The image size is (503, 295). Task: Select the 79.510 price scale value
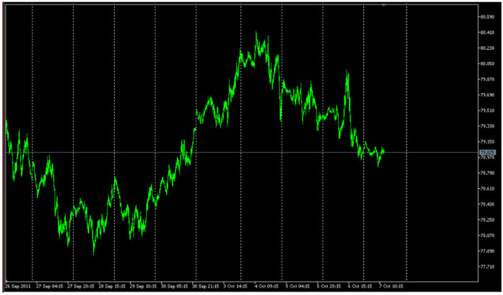tap(487, 111)
